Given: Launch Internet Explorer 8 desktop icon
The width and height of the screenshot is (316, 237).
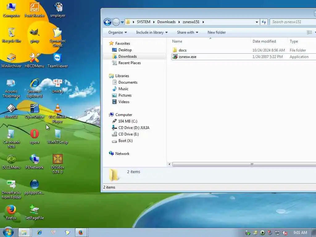Looking at the screenshot, I should point(35,88).
